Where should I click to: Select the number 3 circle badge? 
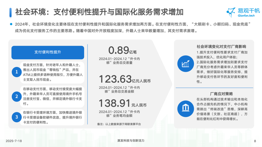17,117
